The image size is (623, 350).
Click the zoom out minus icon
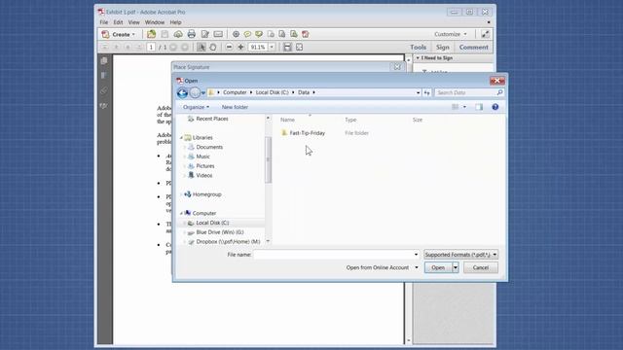point(229,48)
